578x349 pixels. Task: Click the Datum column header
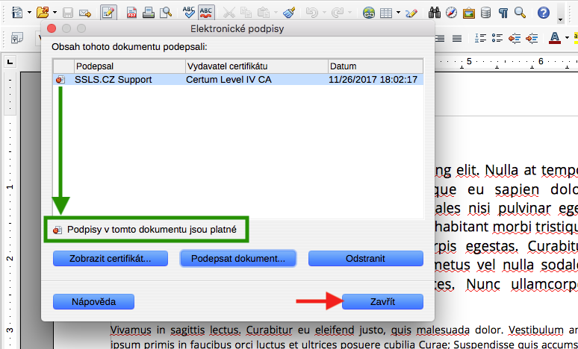[374, 66]
